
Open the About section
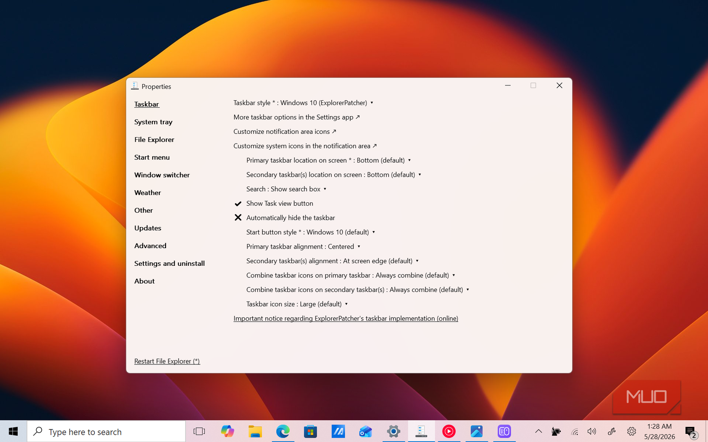point(144,281)
